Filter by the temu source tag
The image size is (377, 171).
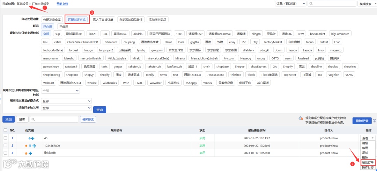(x=163, y=75)
